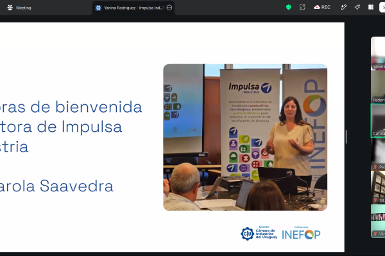Image resolution: width=385 pixels, height=256 pixels.
Task: Open the AI Companion sparkle icon
Action: 357,7
